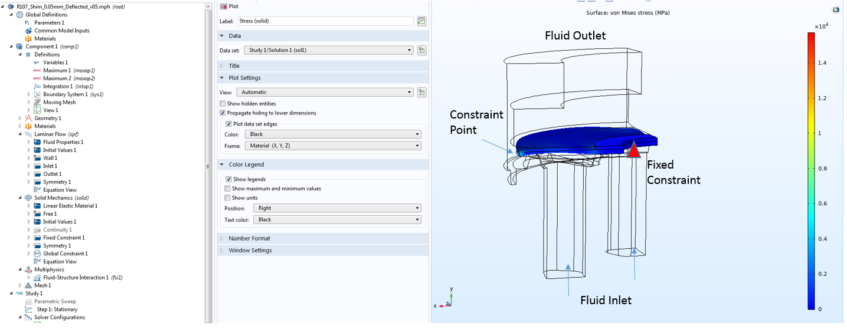
Task: Select the Global Constraint 1 node
Action: tap(65, 254)
